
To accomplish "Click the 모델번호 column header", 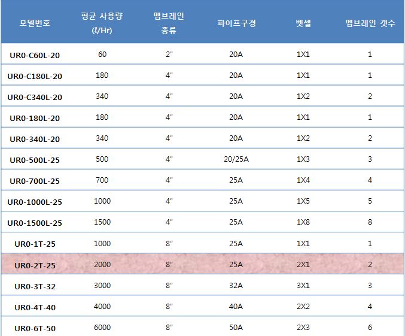I will 35,24.
